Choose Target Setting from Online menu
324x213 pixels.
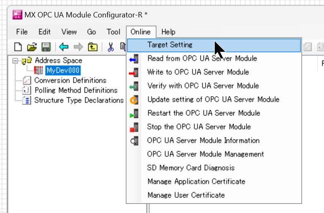point(214,45)
